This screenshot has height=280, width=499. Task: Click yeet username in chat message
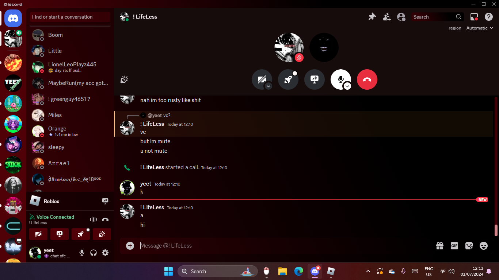click(146, 184)
